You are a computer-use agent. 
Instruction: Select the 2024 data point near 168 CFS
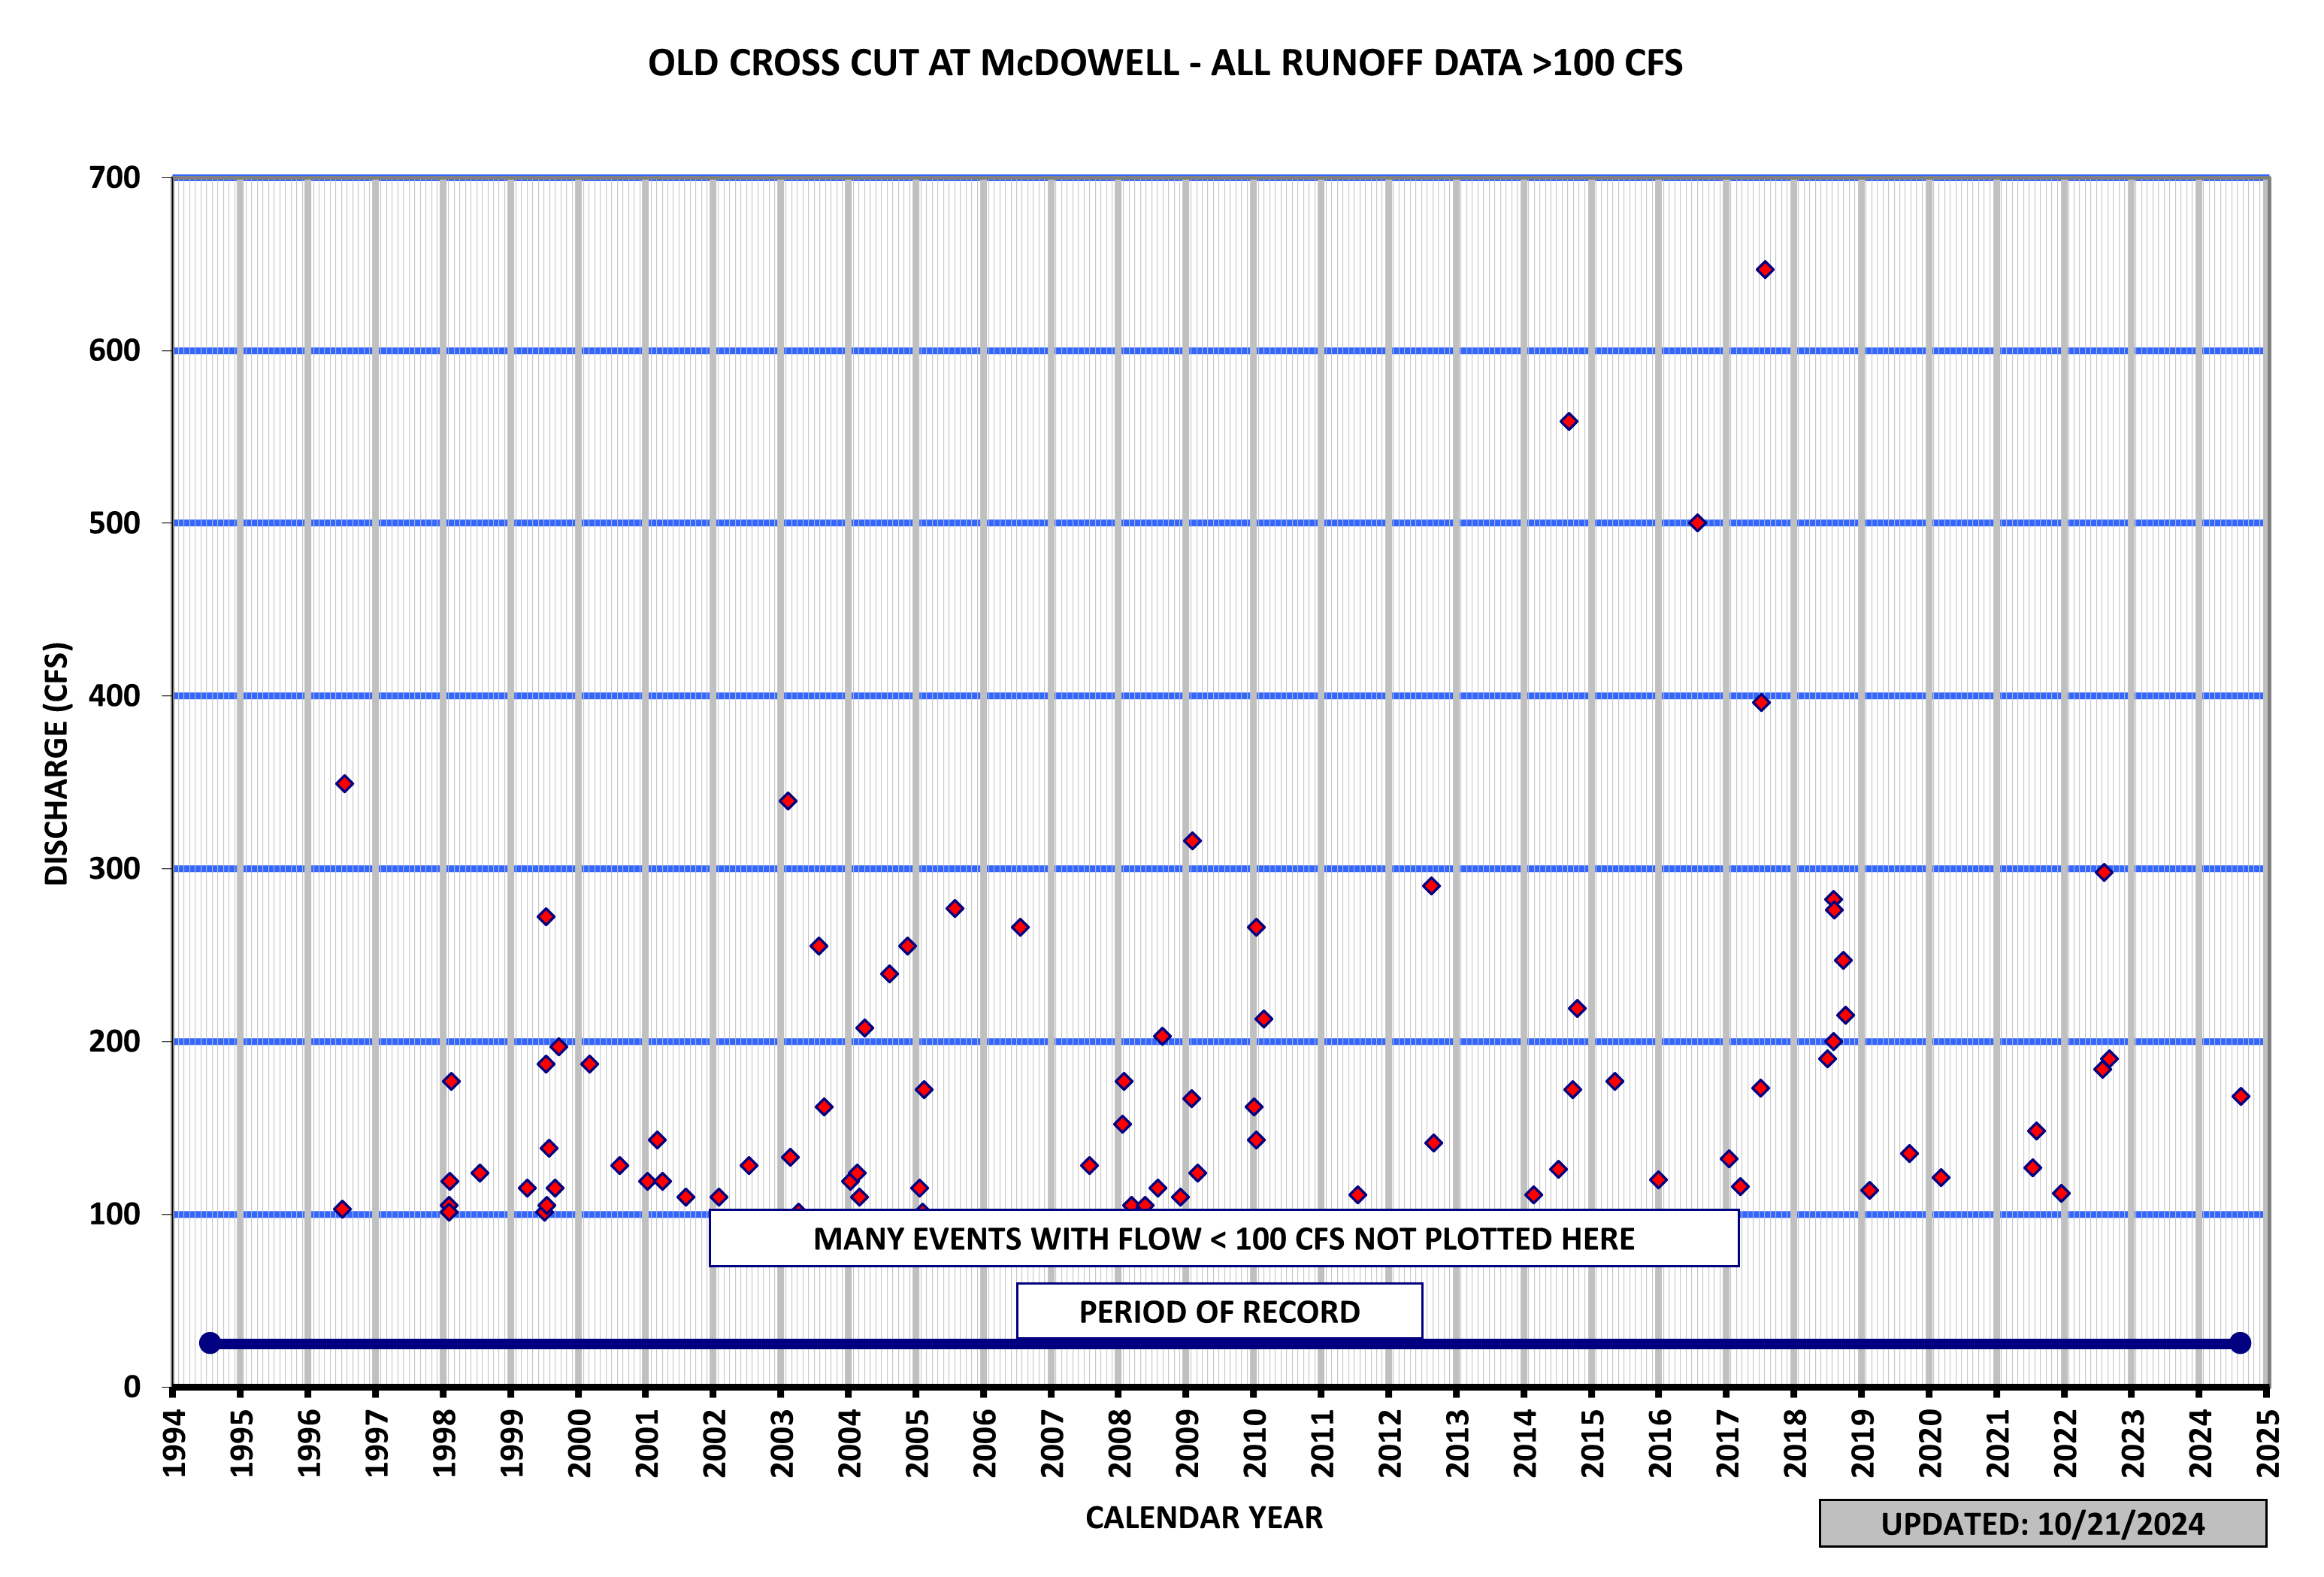(x=2241, y=1096)
